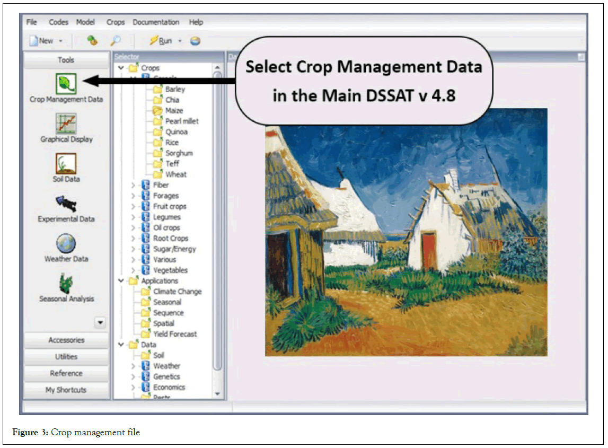The image size is (608, 448).
Task: Expand the Fiber node
Action: tap(133, 186)
